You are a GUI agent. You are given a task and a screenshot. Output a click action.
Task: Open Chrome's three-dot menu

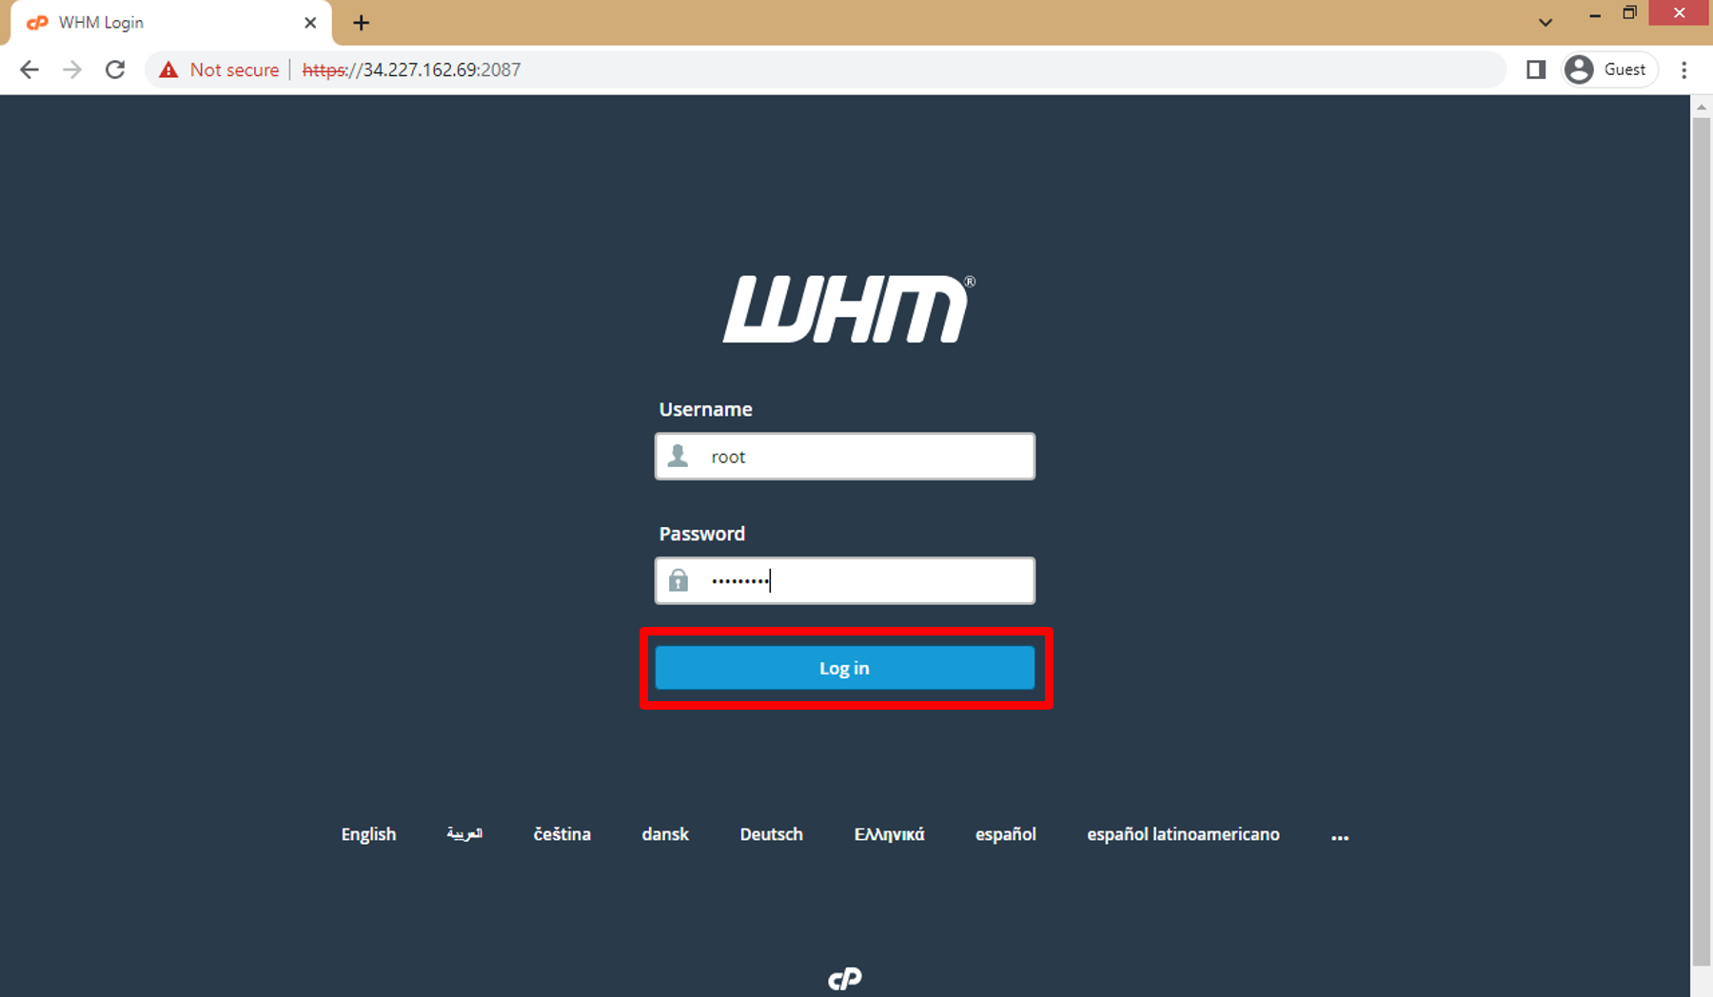tap(1683, 69)
